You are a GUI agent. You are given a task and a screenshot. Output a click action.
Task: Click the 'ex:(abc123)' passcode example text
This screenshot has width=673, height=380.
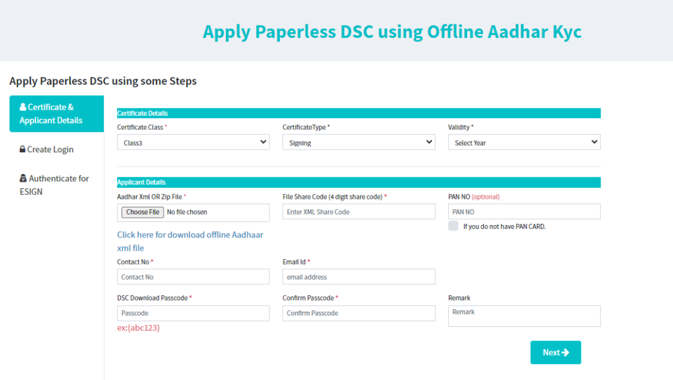coord(138,327)
